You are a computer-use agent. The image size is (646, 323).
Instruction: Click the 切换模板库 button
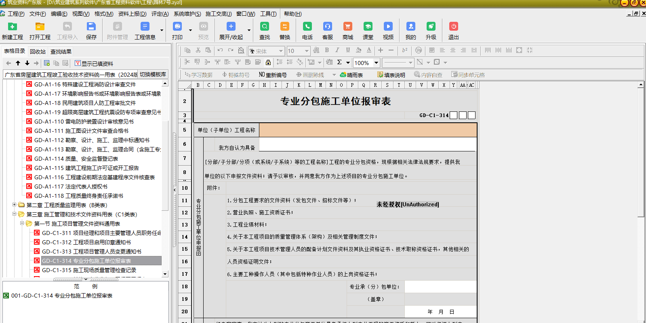tap(153, 74)
